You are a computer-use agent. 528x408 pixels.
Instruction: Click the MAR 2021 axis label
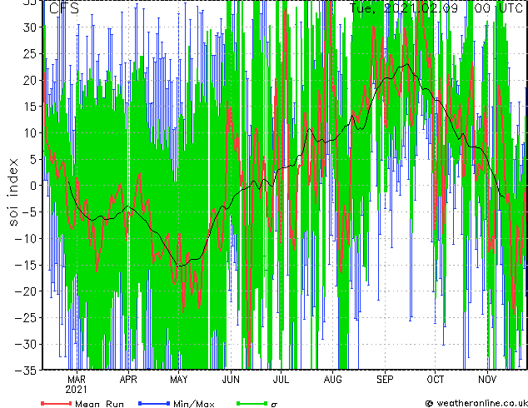point(77,385)
